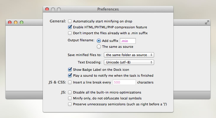Choose The same as source radio option
This screenshot has height=118, width=216.
tap(99, 47)
